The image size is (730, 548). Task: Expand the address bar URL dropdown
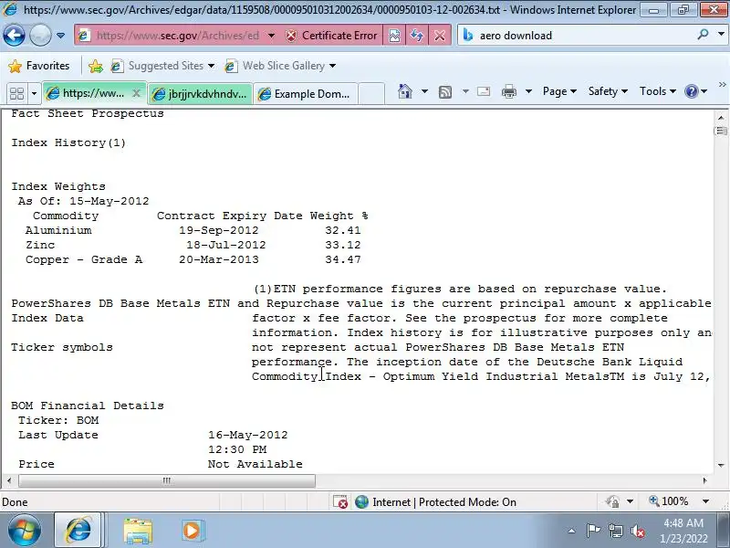coord(271,36)
